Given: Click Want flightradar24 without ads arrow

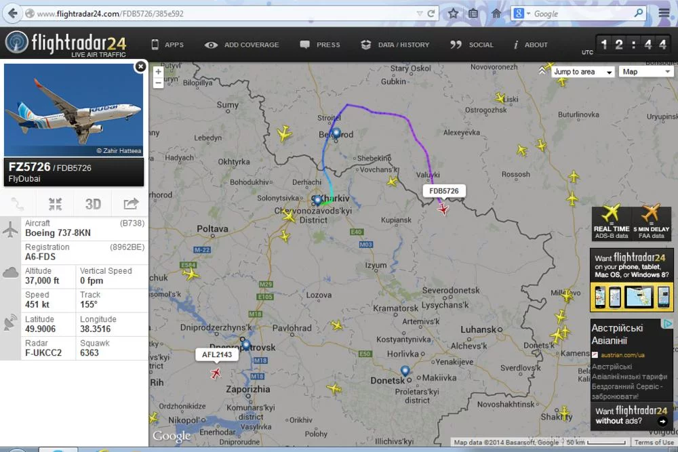Looking at the screenshot, I should pos(662,421).
